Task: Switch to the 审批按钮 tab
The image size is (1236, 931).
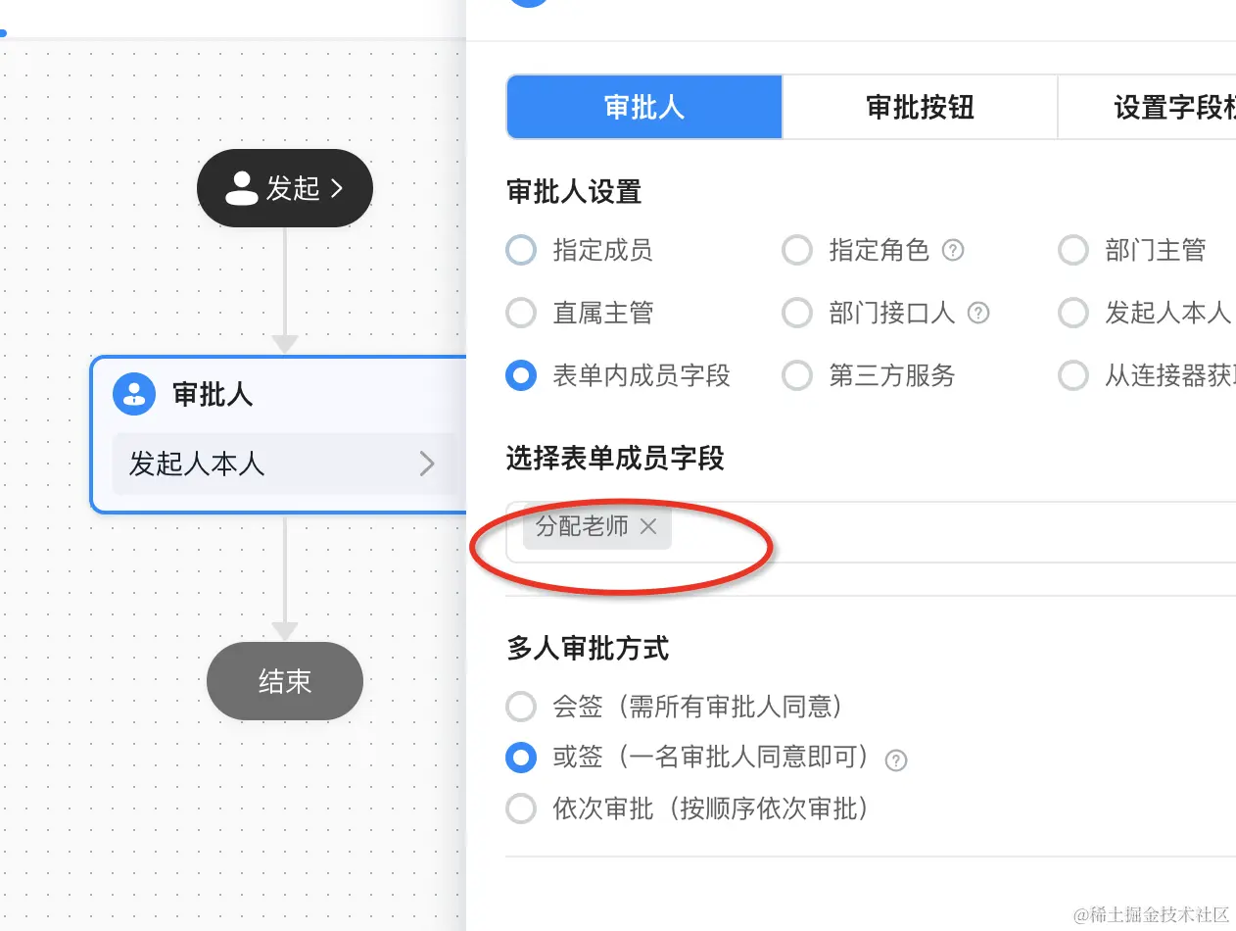Action: 920,107
